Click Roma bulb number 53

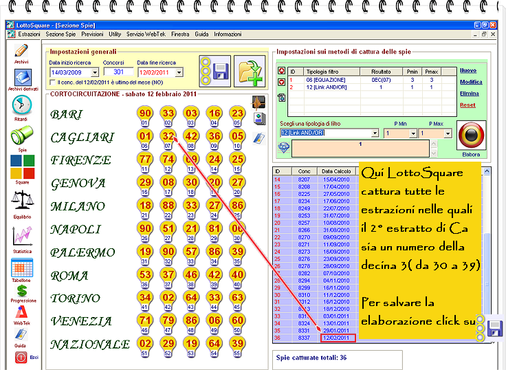coord(145,274)
